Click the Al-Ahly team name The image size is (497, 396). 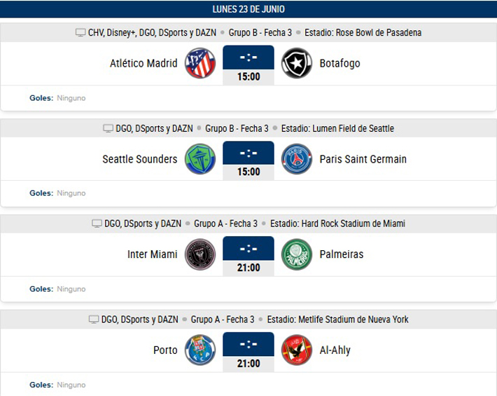(x=335, y=350)
